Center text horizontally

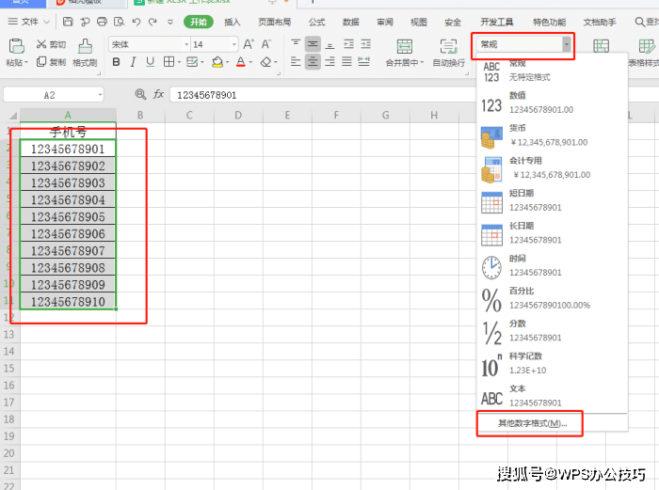tap(313, 62)
